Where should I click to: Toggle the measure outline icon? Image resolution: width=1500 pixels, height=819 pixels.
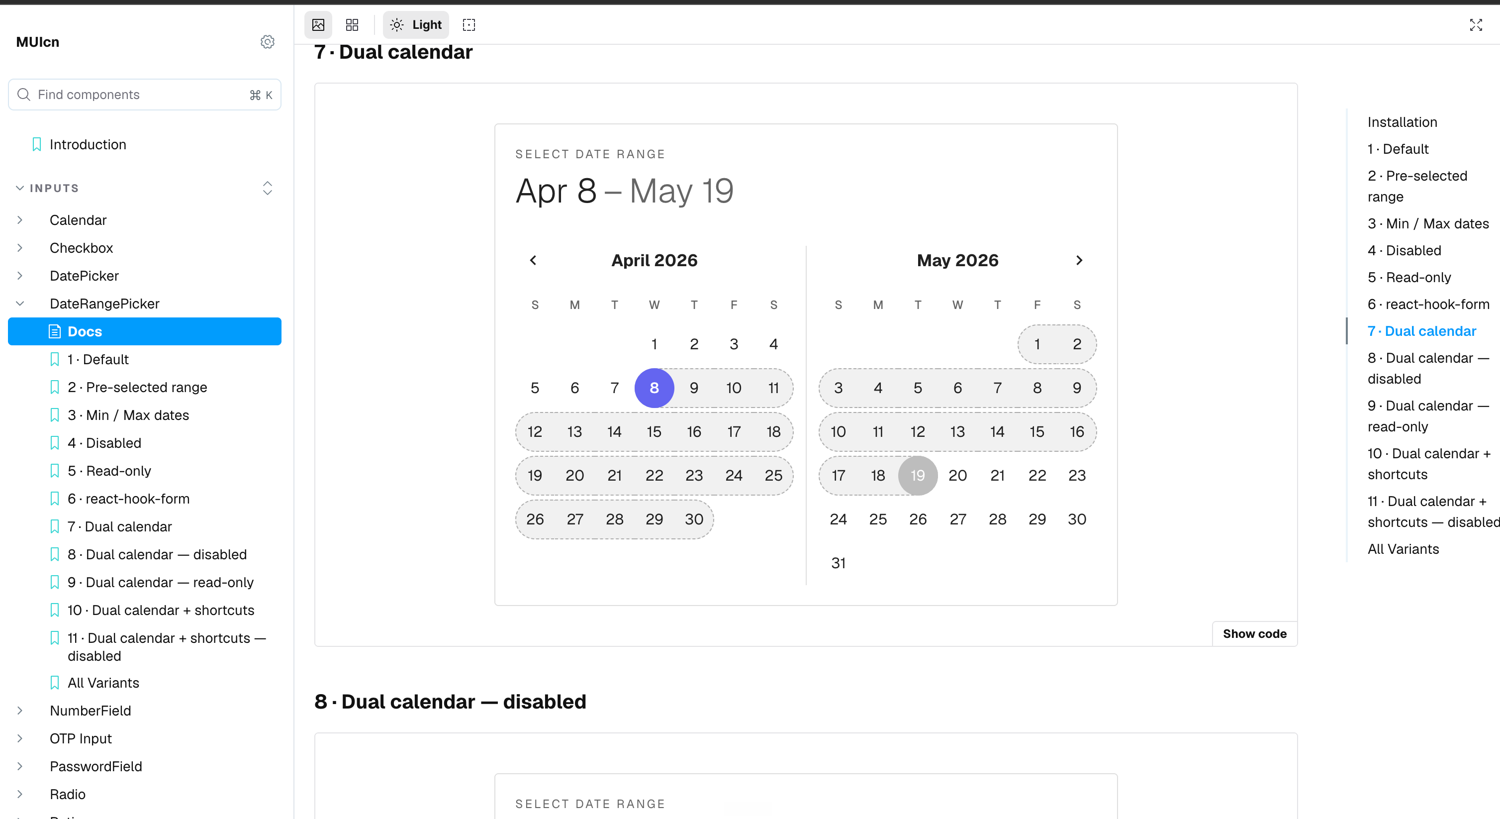pyautogui.click(x=469, y=24)
